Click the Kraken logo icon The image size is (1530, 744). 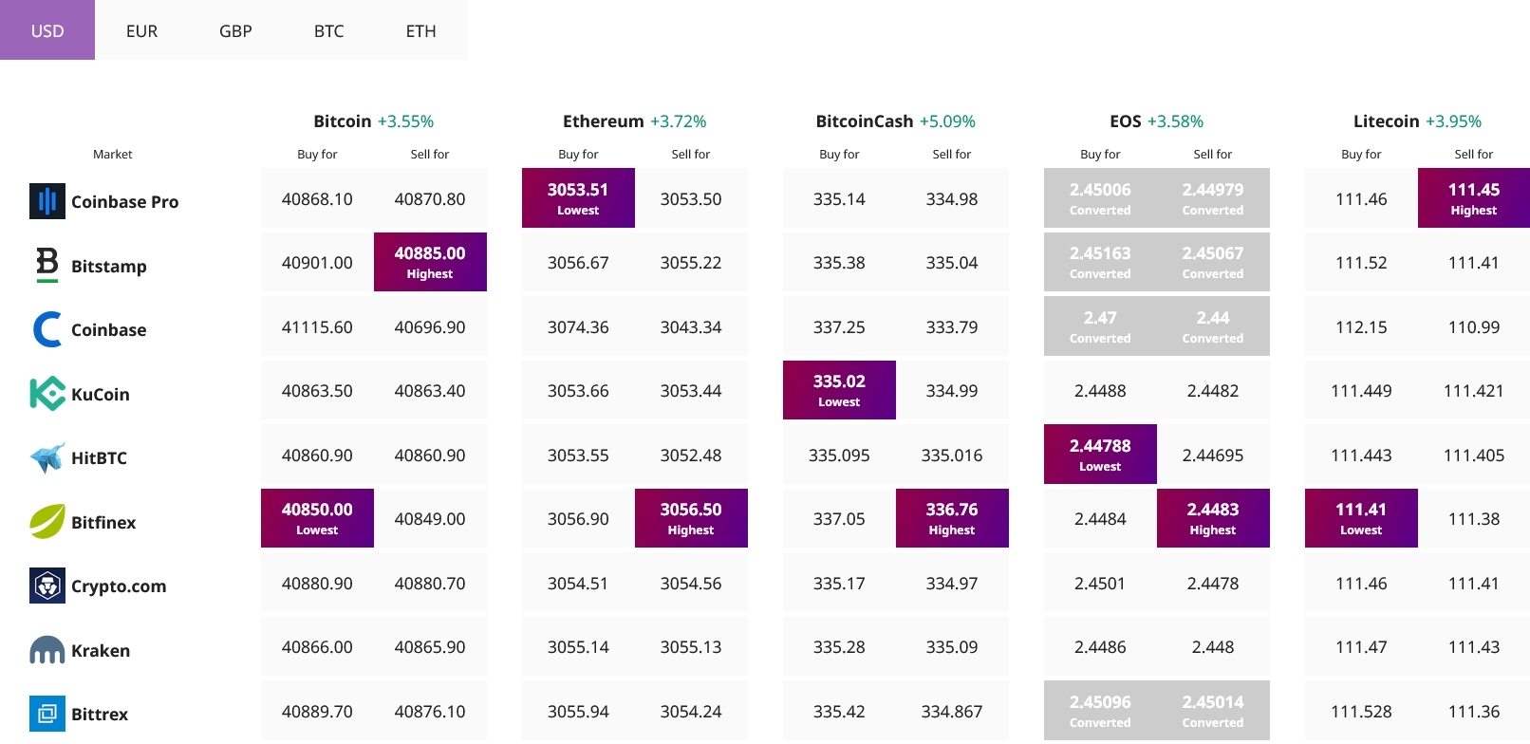(47, 650)
